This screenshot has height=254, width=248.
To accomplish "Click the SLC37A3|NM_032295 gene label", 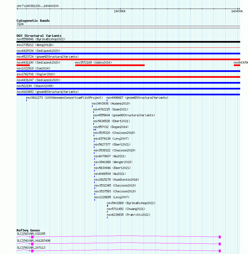I will point(31,234).
